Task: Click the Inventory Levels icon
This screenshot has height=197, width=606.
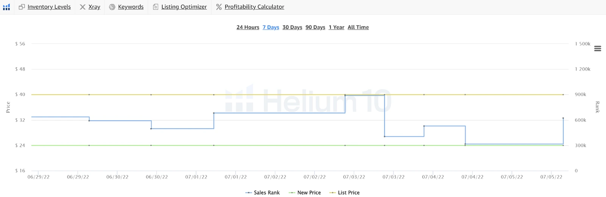Action: click(x=22, y=7)
